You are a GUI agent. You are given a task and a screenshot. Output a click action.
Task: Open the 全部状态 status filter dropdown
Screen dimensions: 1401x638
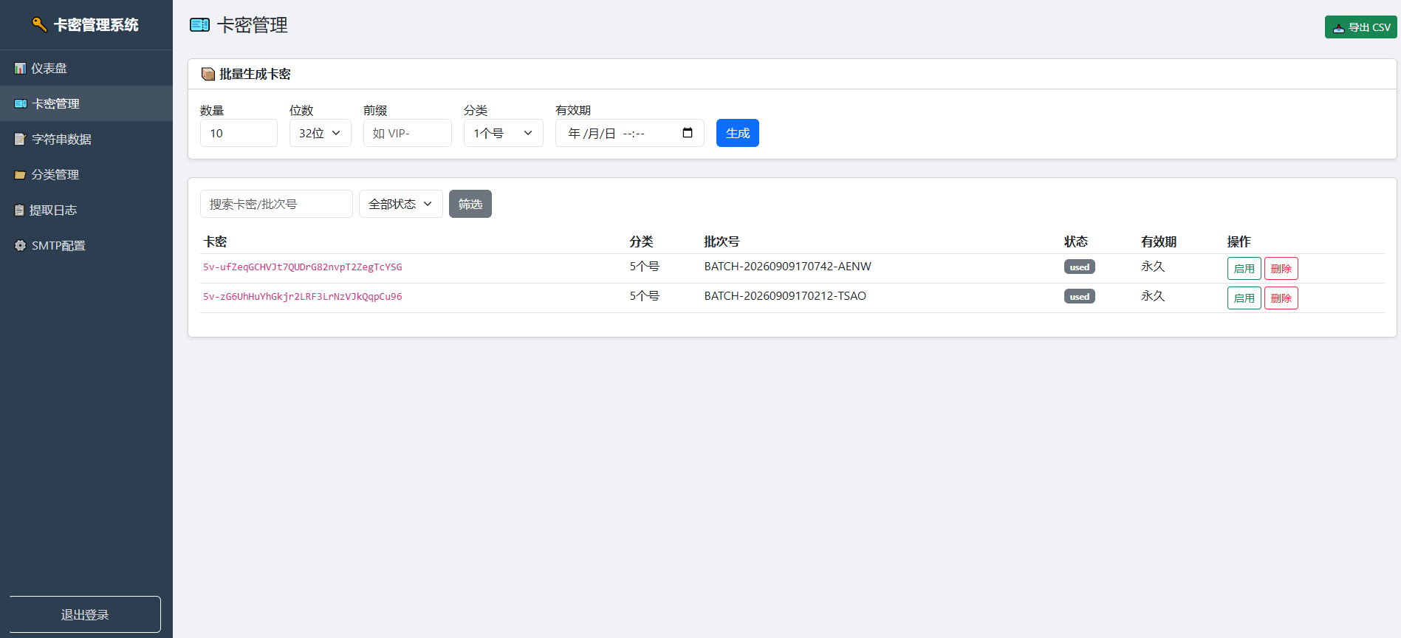(401, 204)
